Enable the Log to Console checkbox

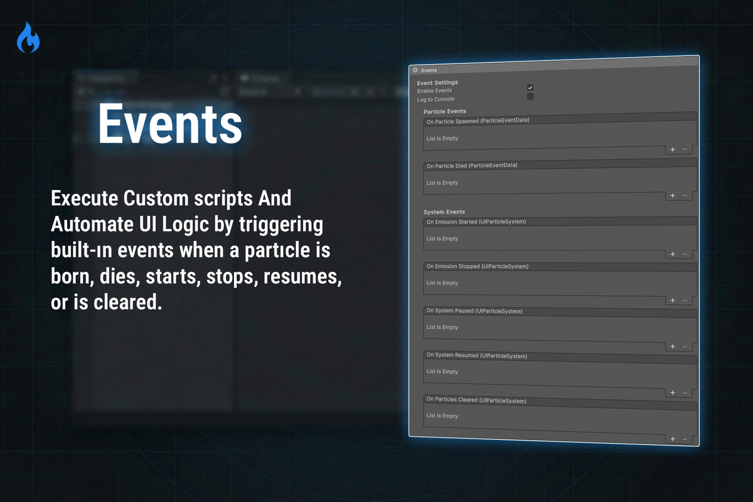(x=530, y=95)
